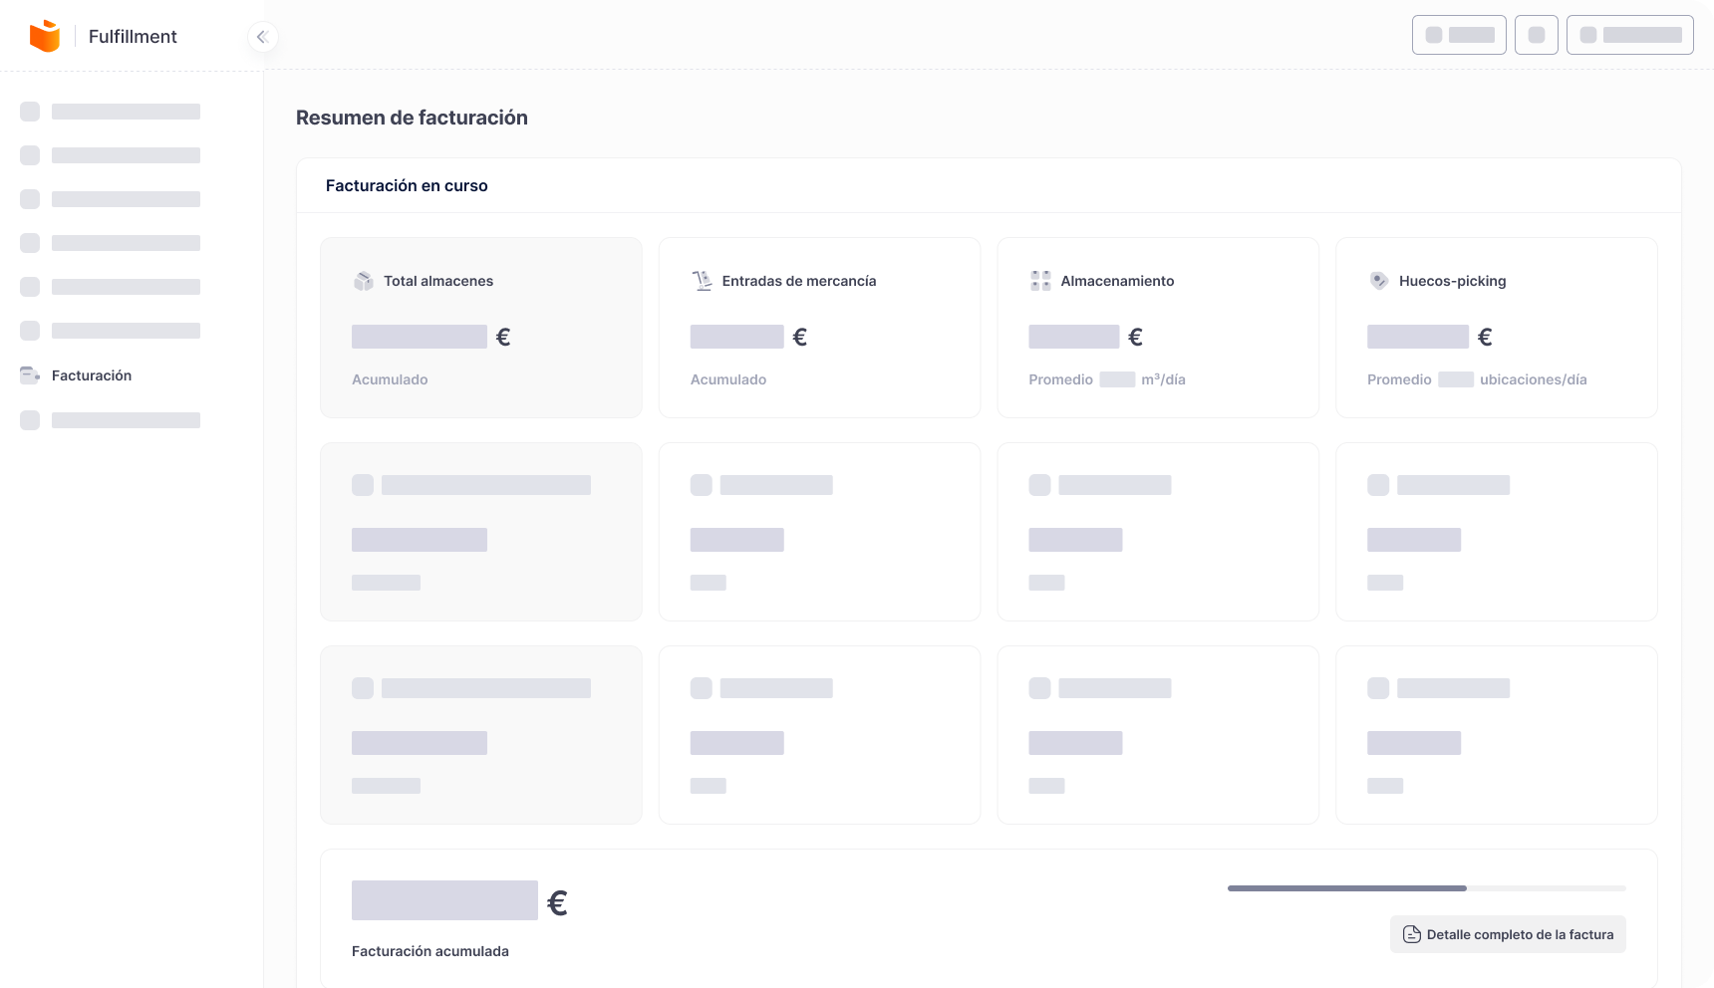This screenshot has height=988, width=1714.
Task: Click the document icon in the Detalle button
Action: tap(1411, 934)
